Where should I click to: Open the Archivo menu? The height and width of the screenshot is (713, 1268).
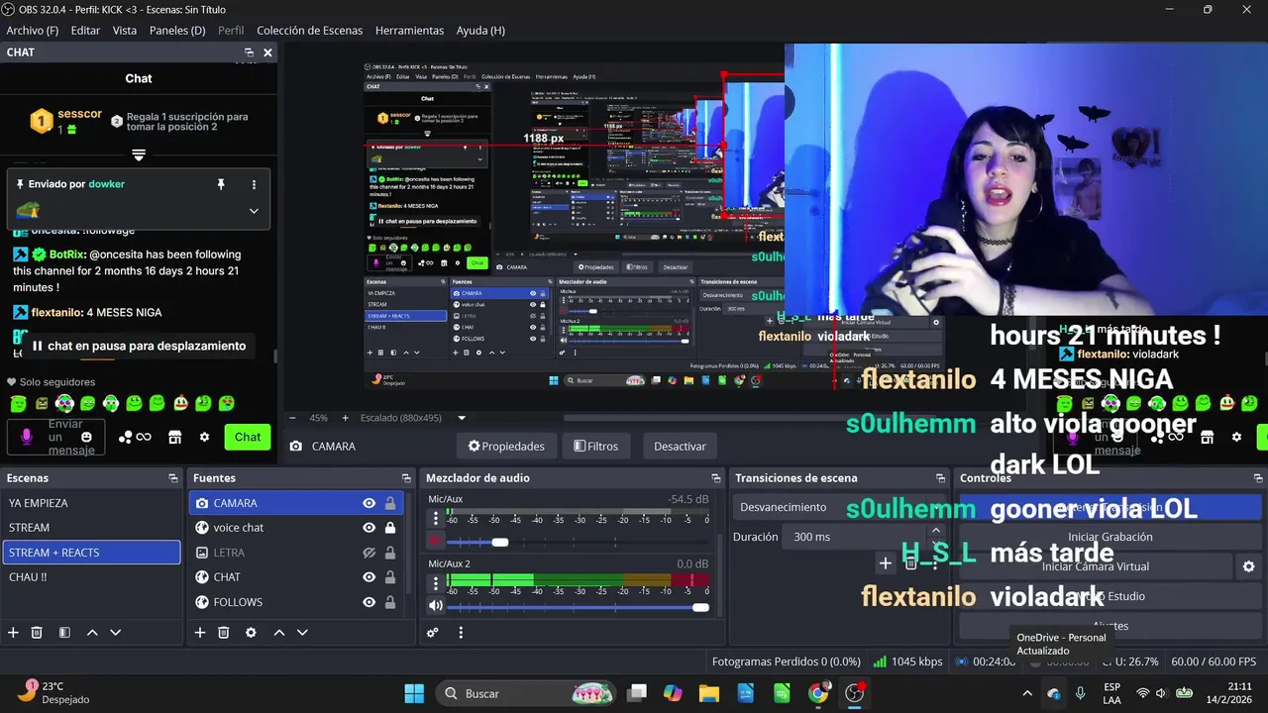click(32, 31)
